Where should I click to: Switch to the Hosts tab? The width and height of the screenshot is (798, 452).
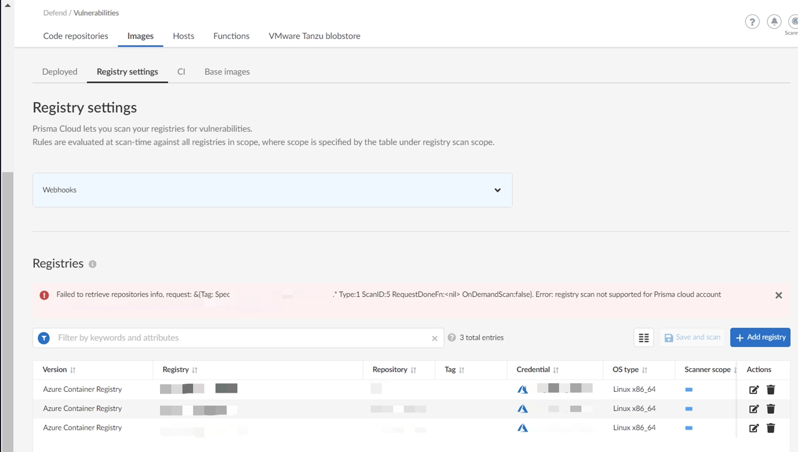(183, 36)
